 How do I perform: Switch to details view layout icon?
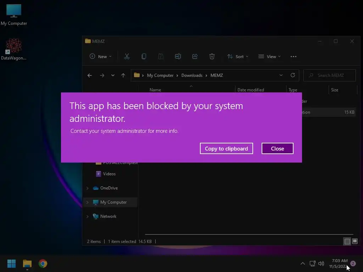tap(347, 242)
